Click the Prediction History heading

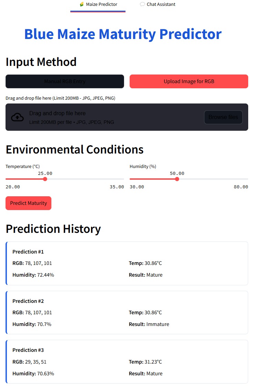pos(53,229)
